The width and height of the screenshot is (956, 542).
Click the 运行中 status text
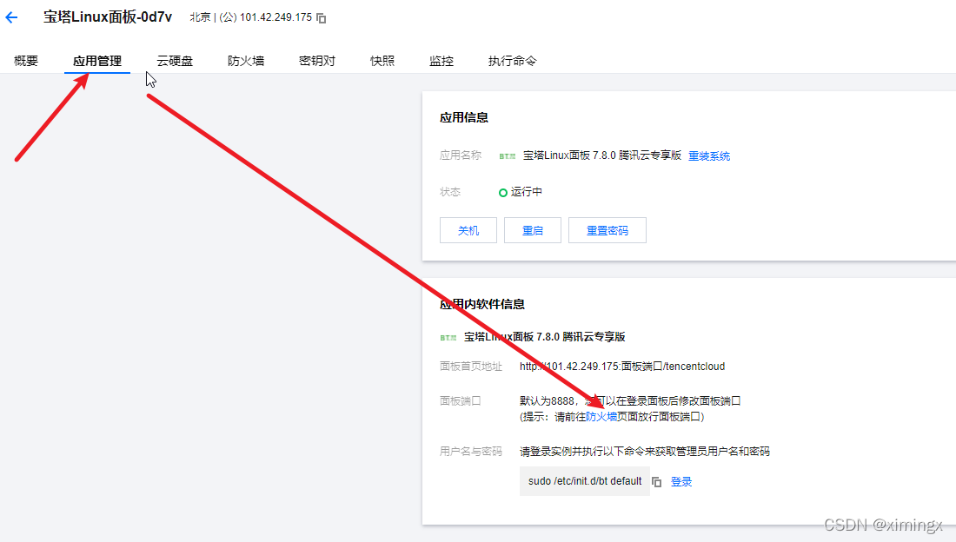coord(526,192)
